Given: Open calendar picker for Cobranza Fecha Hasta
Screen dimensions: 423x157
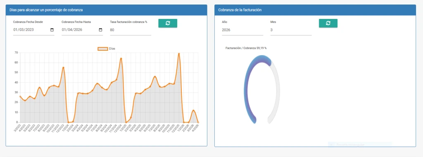Looking at the screenshot, I should pos(101,30).
